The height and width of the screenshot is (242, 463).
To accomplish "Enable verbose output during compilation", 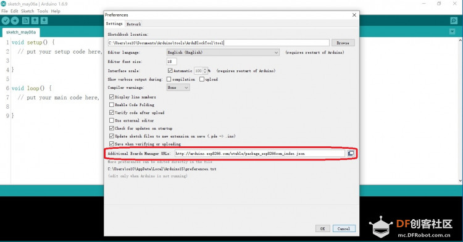I will (x=169, y=79).
